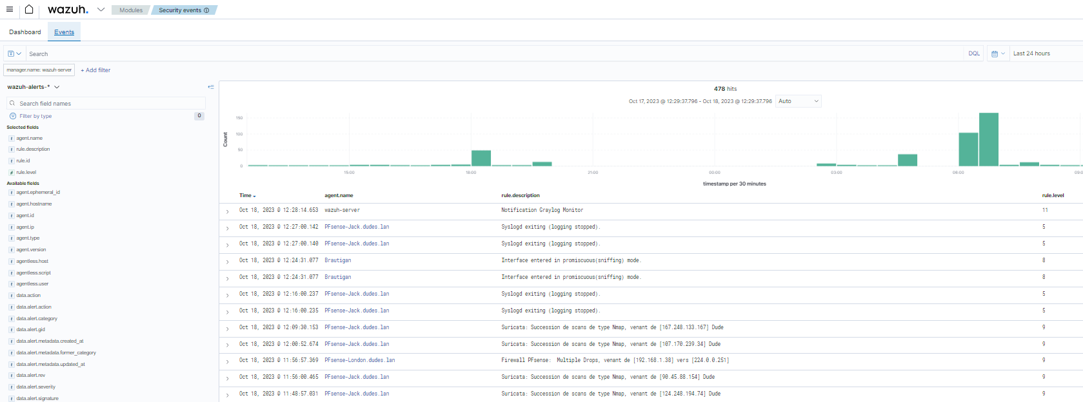Click the Modules breadcrumb
The height and width of the screenshot is (402, 1083).
131,10
